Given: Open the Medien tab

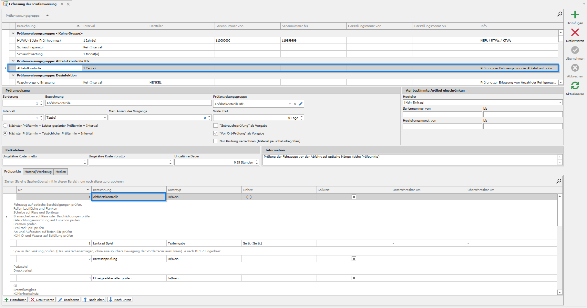Looking at the screenshot, I should 60,172.
